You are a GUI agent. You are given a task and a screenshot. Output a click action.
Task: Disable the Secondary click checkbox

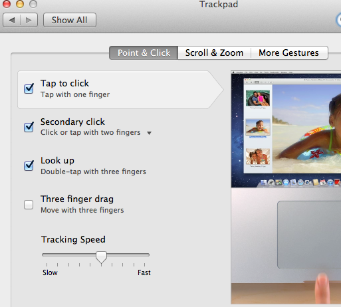pos(29,127)
